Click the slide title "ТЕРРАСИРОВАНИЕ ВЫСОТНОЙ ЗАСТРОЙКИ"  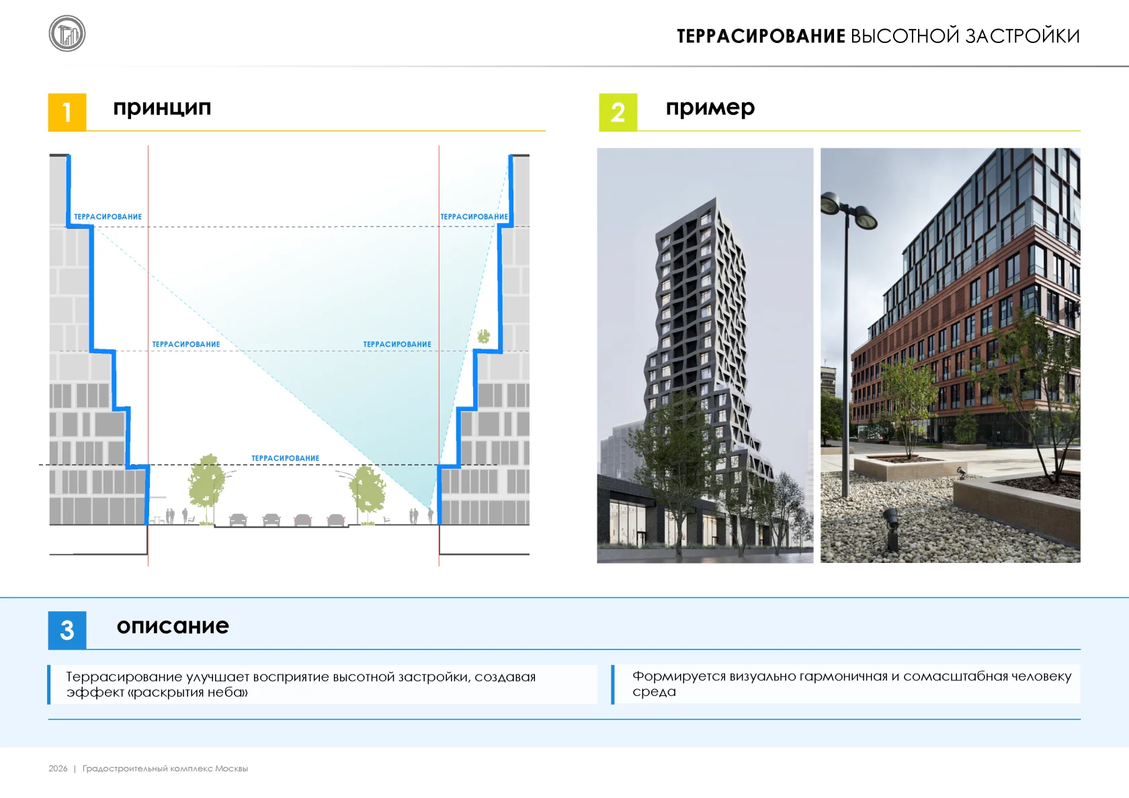click(878, 36)
